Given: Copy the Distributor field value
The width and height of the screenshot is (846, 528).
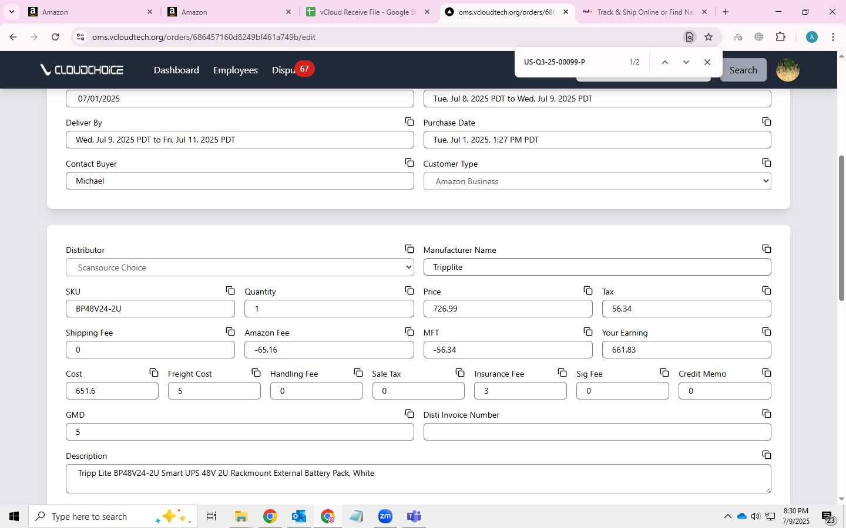Looking at the screenshot, I should pyautogui.click(x=409, y=249).
